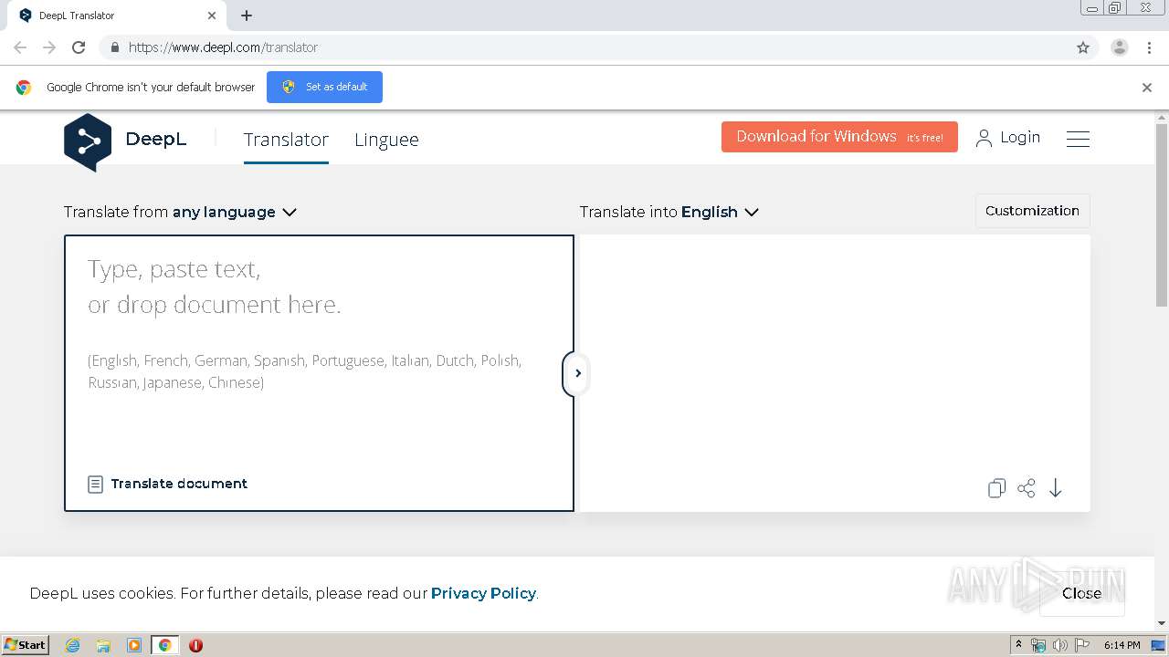1169x657 pixels.
Task: Expand the Translate from any language dropdown
Action: [x=180, y=212]
